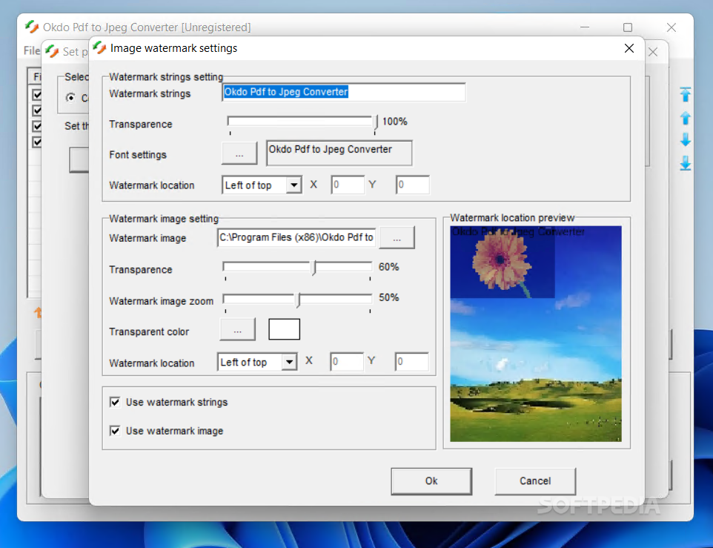
Task: Toggle first file checkbox in main window list
Action: pos(37,95)
